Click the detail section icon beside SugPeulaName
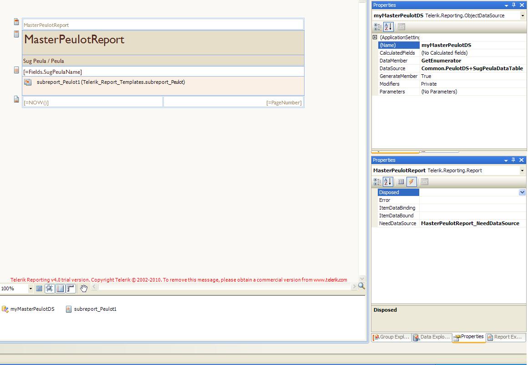Screen dimensions: 528x365 16,70
